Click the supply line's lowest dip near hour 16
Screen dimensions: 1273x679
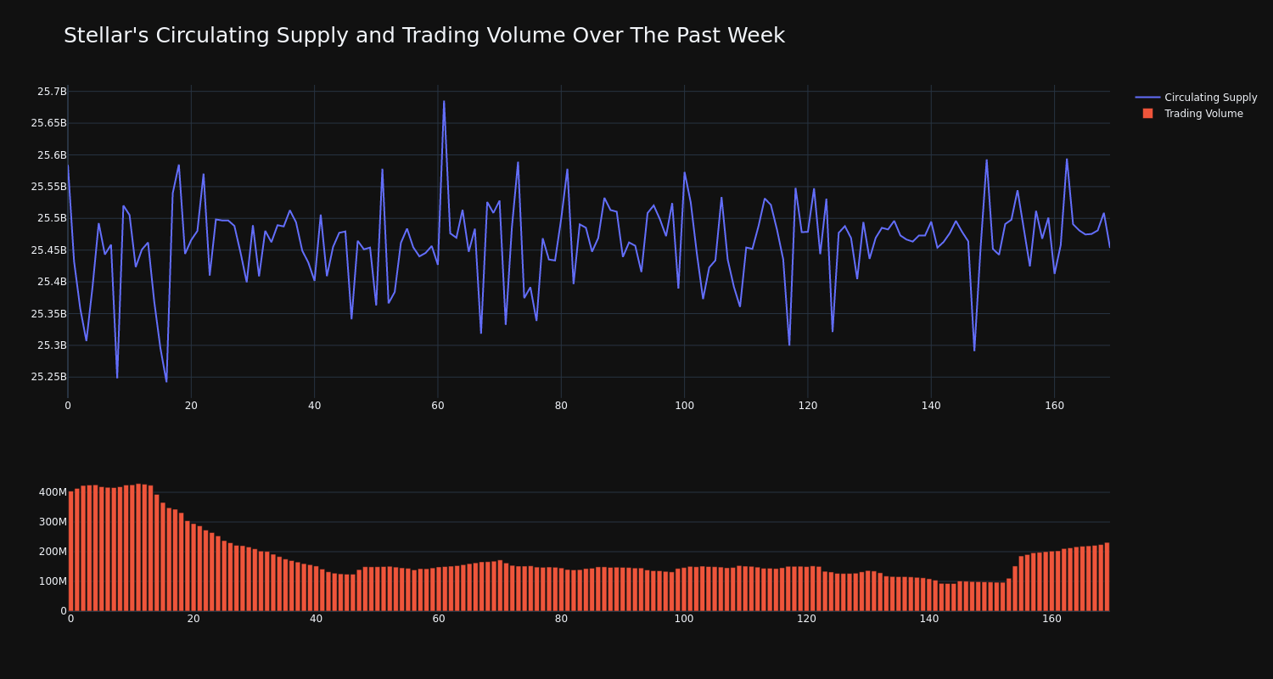(x=166, y=381)
